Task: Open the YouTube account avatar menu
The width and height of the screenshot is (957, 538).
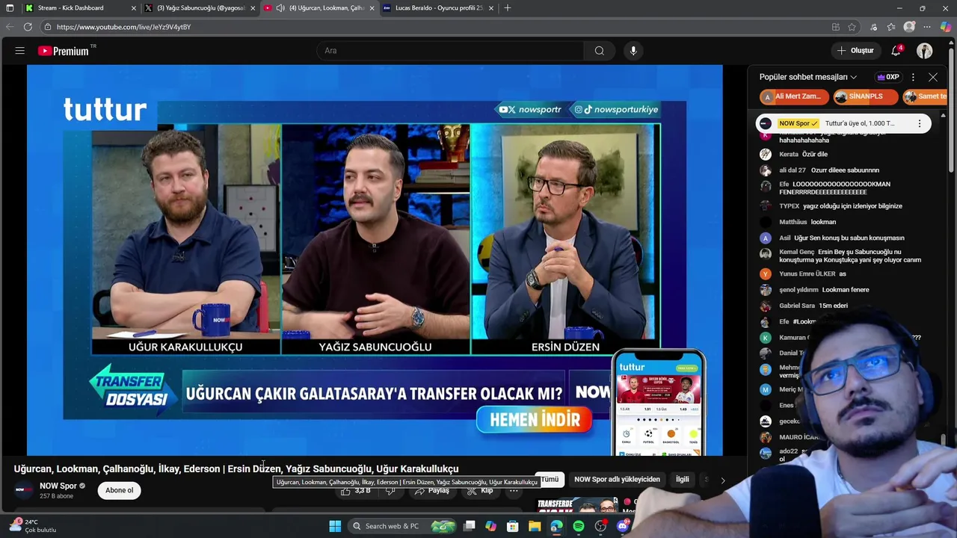Action: [x=925, y=51]
